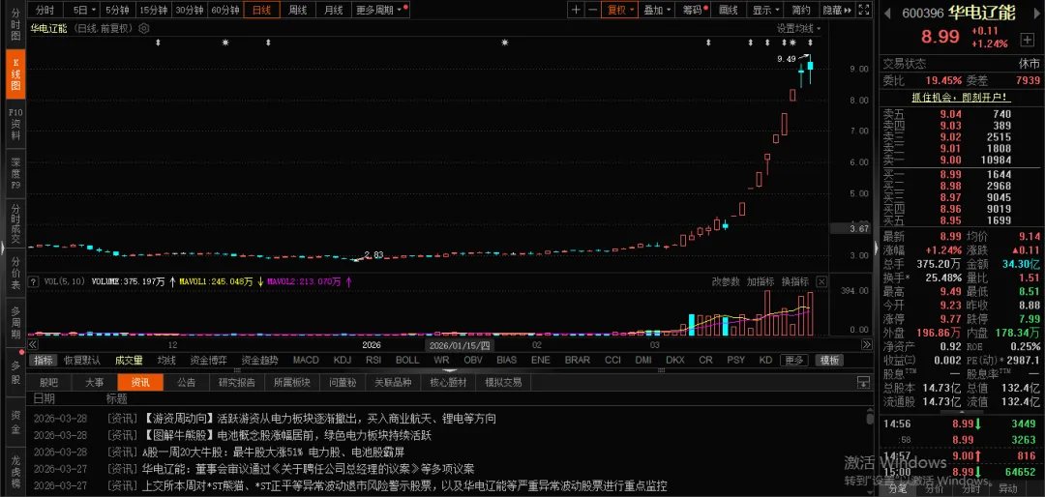The image size is (1045, 497).
Task: Switch to the 分时 intraday period
Action: click(45, 10)
